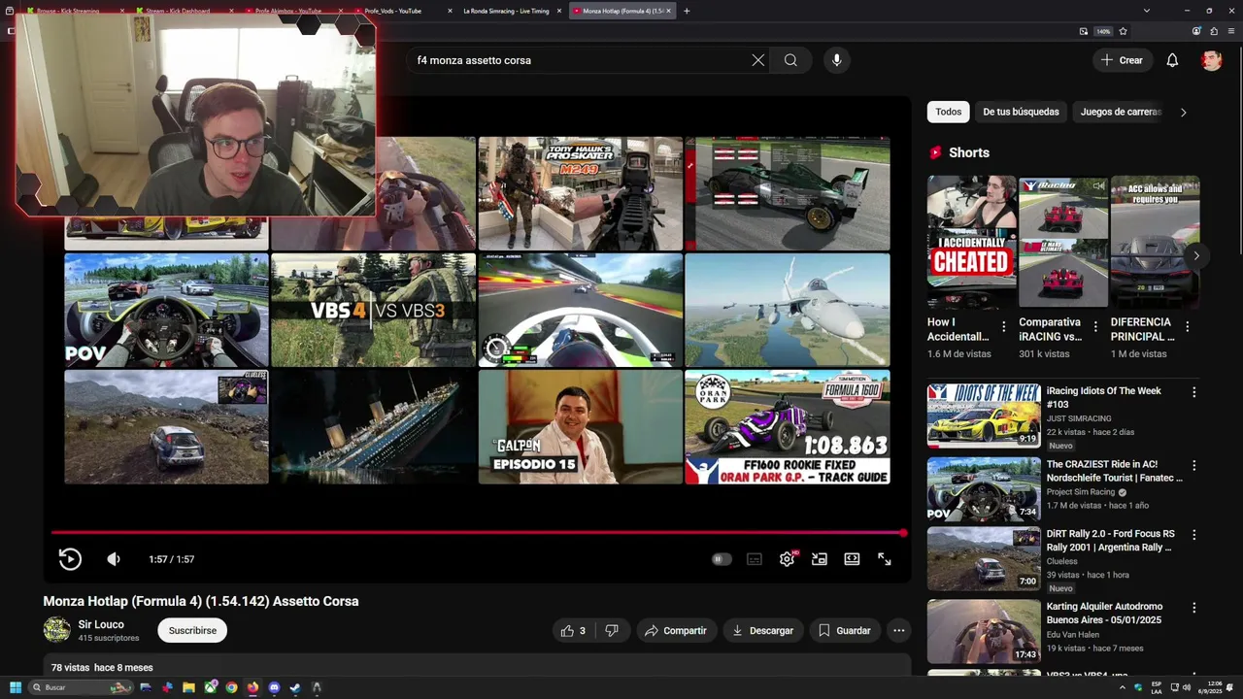This screenshot has width=1243, height=699.
Task: Click Descargar to download video
Action: (x=763, y=631)
